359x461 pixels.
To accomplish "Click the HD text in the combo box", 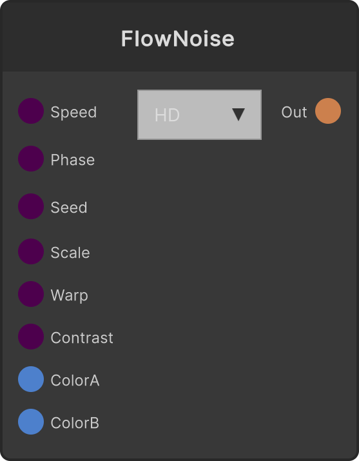I will (167, 115).
